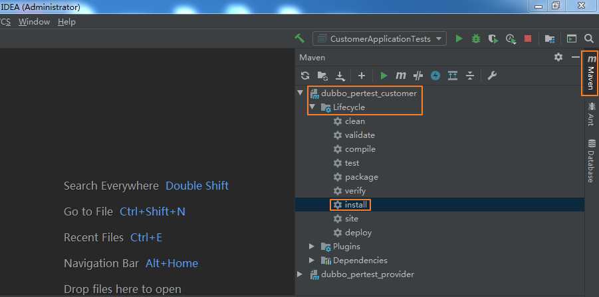This screenshot has height=297, width=599.
Task: Open the CustomerApplicationTests run configuration dropdown
Action: coord(380,39)
